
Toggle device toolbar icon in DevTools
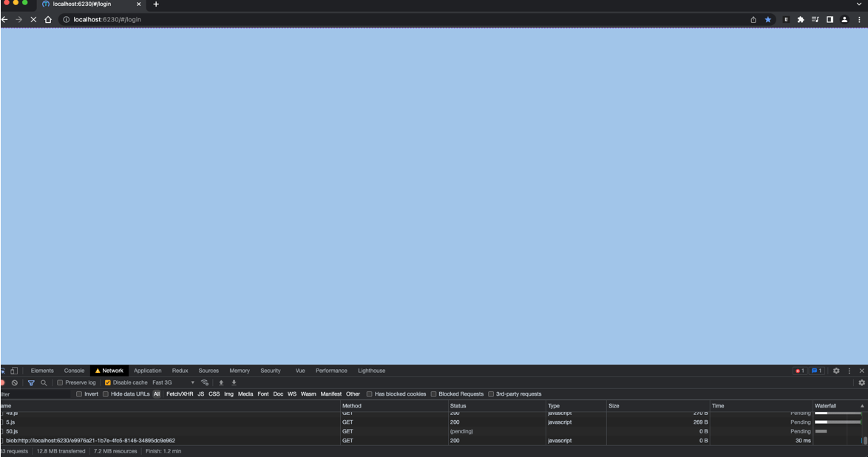point(14,371)
